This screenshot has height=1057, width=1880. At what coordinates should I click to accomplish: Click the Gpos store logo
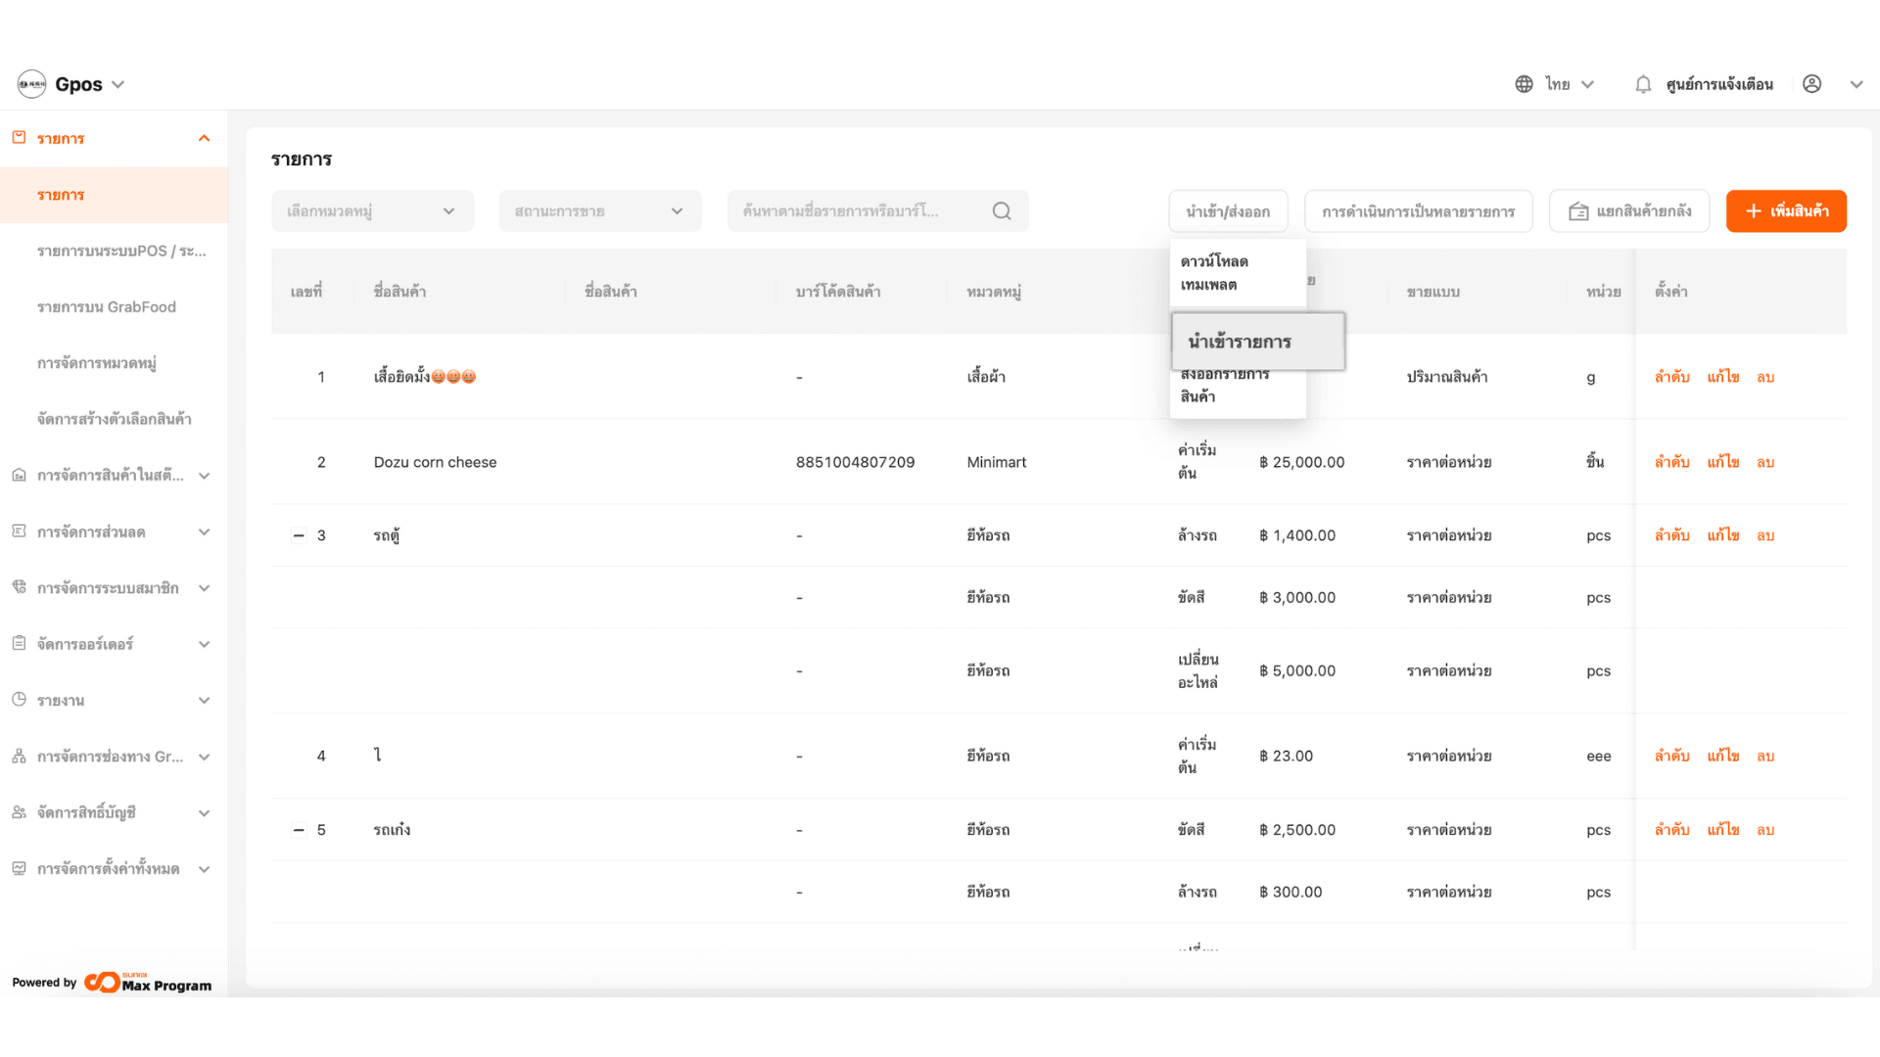[x=32, y=84]
